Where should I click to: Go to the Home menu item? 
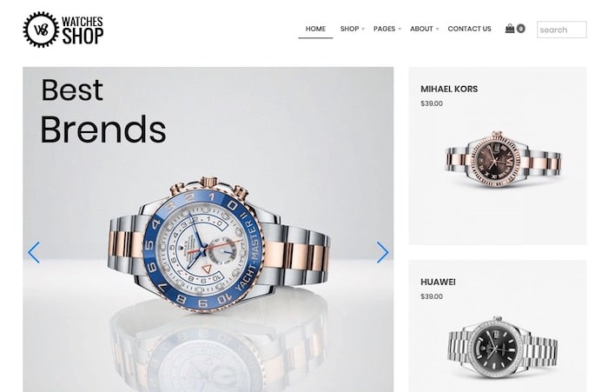coord(315,29)
